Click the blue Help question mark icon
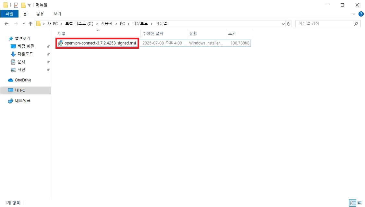Screen dimensions: 365x207 point(361,14)
